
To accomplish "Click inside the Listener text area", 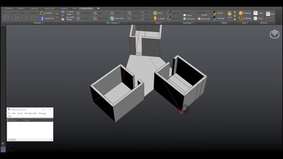I will pos(30,130).
